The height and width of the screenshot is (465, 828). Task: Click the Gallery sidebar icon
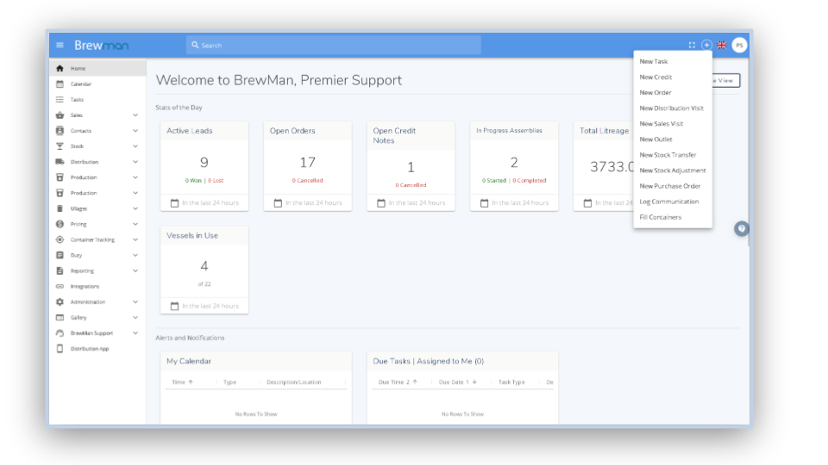60,318
